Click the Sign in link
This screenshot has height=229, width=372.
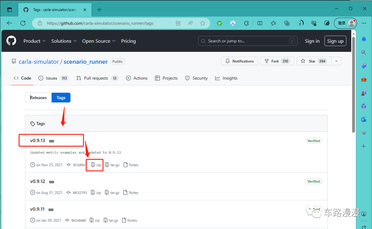point(312,41)
